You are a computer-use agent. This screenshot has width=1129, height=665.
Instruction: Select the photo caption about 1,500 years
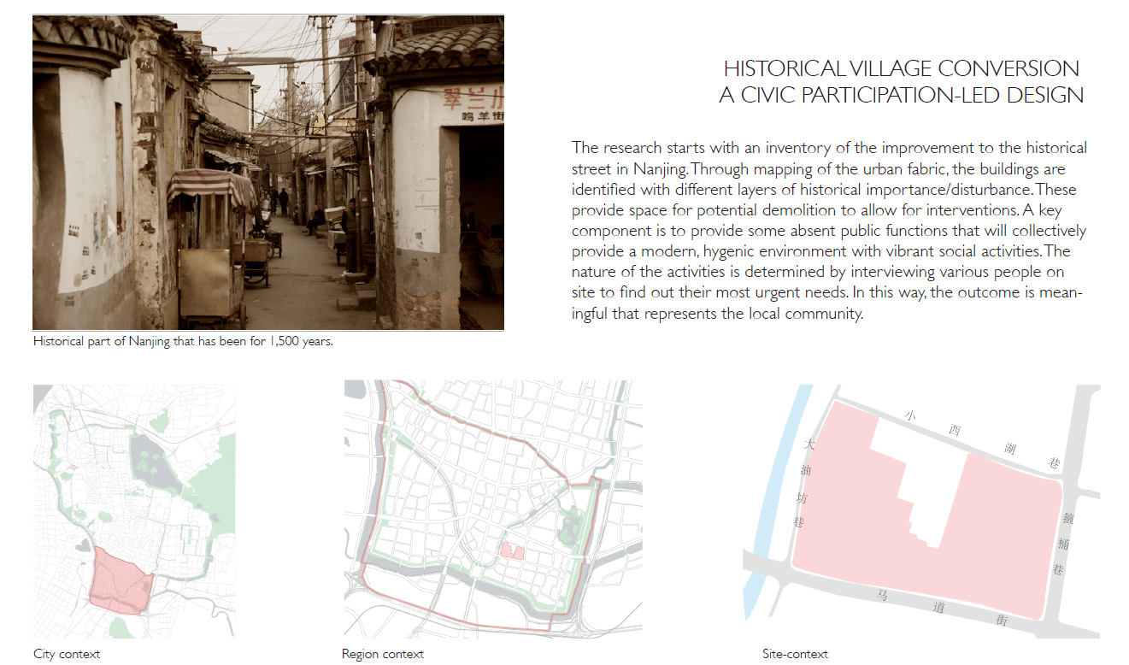coord(182,341)
